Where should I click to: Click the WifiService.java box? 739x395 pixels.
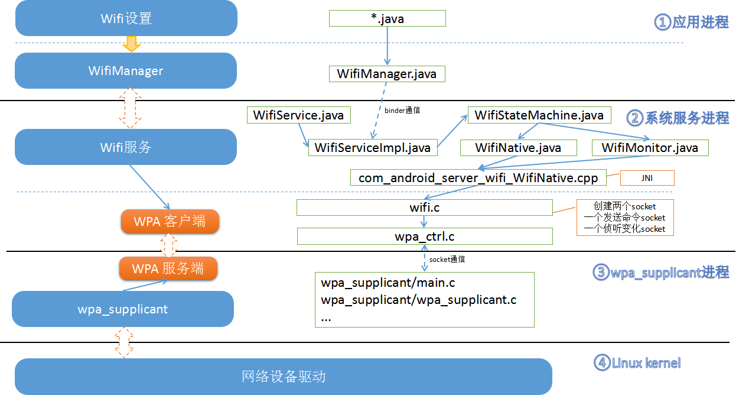click(298, 115)
